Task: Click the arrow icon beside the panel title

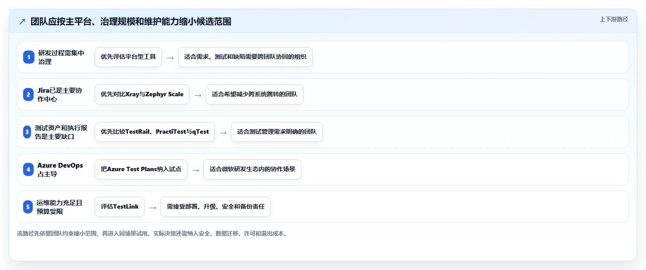Action: [x=22, y=22]
